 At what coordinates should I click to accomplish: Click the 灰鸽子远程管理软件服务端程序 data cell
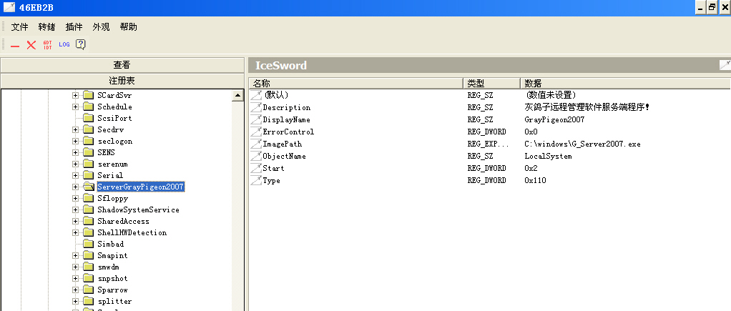pos(587,107)
